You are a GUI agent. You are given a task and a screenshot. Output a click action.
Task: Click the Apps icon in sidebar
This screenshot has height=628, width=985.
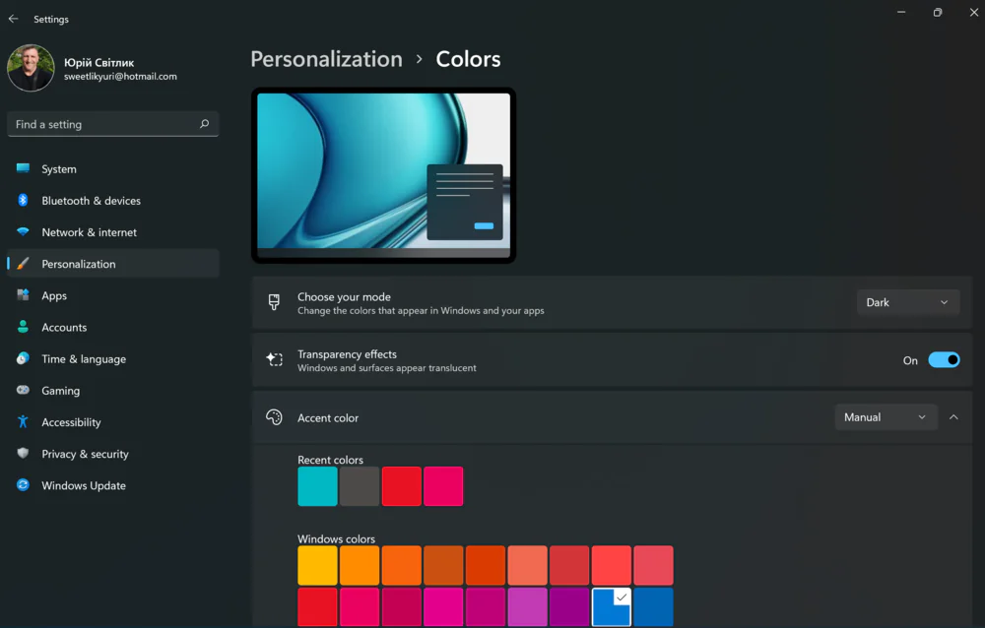coord(23,295)
